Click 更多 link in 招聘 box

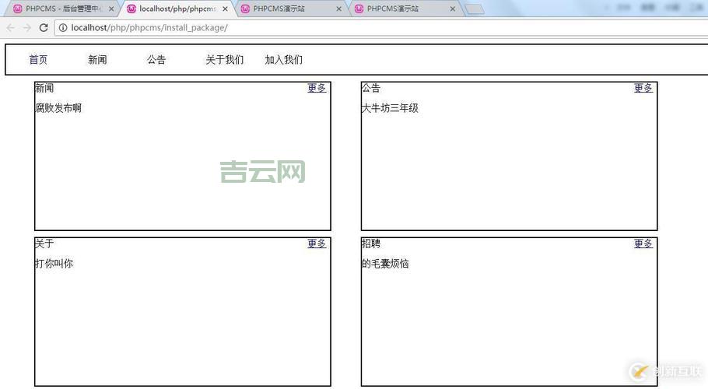pos(643,244)
